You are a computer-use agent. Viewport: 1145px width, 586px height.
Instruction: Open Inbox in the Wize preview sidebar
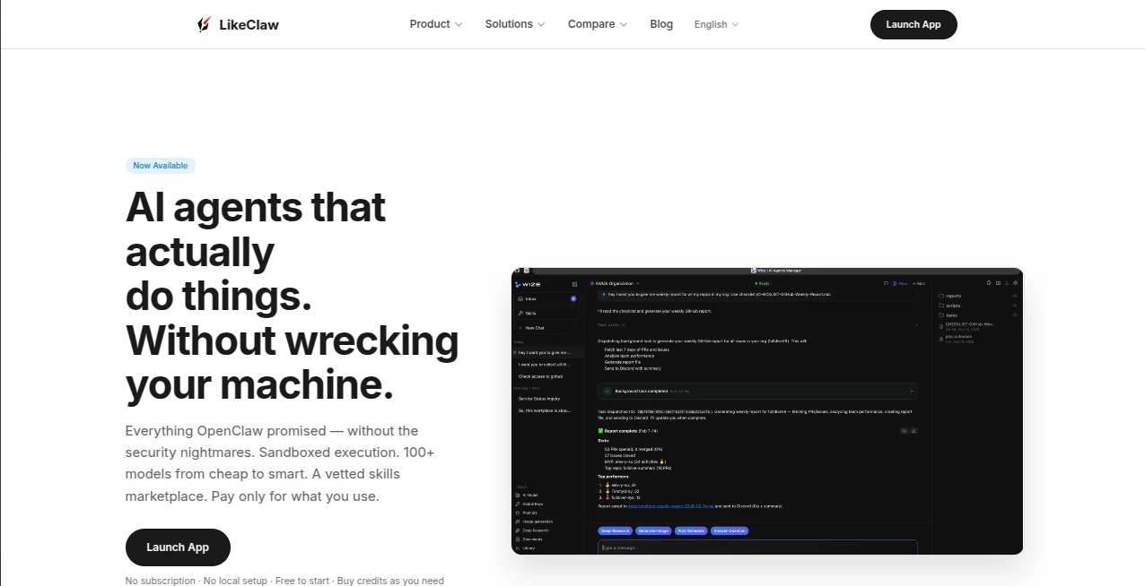546,298
